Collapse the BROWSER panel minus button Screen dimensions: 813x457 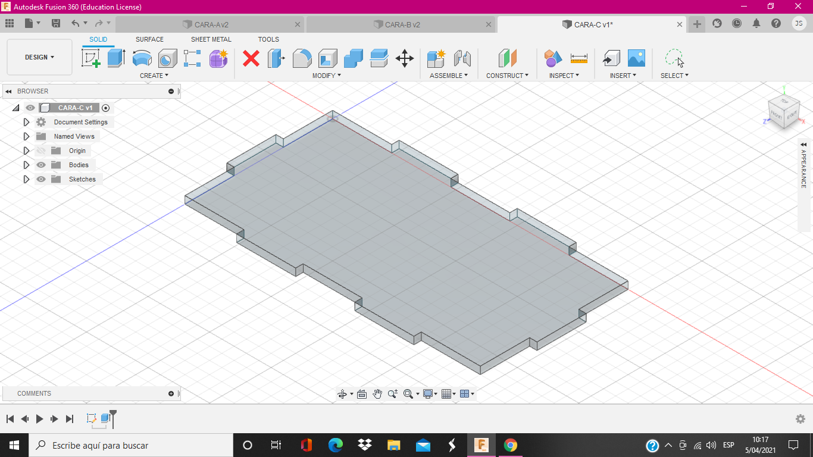pos(171,91)
